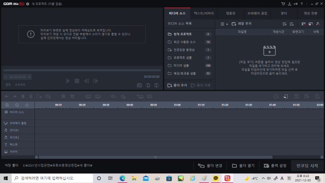The width and height of the screenshot is (325, 183).
Task: Click 폴더 열기 button
Action: [x=243, y=166]
